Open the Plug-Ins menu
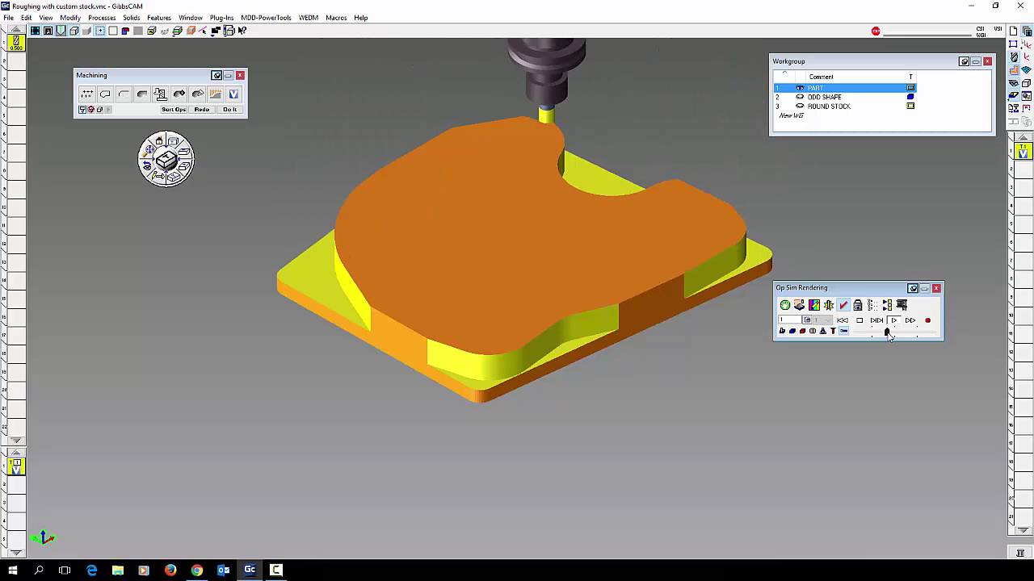Screen dimensions: 1034x581 [221, 18]
